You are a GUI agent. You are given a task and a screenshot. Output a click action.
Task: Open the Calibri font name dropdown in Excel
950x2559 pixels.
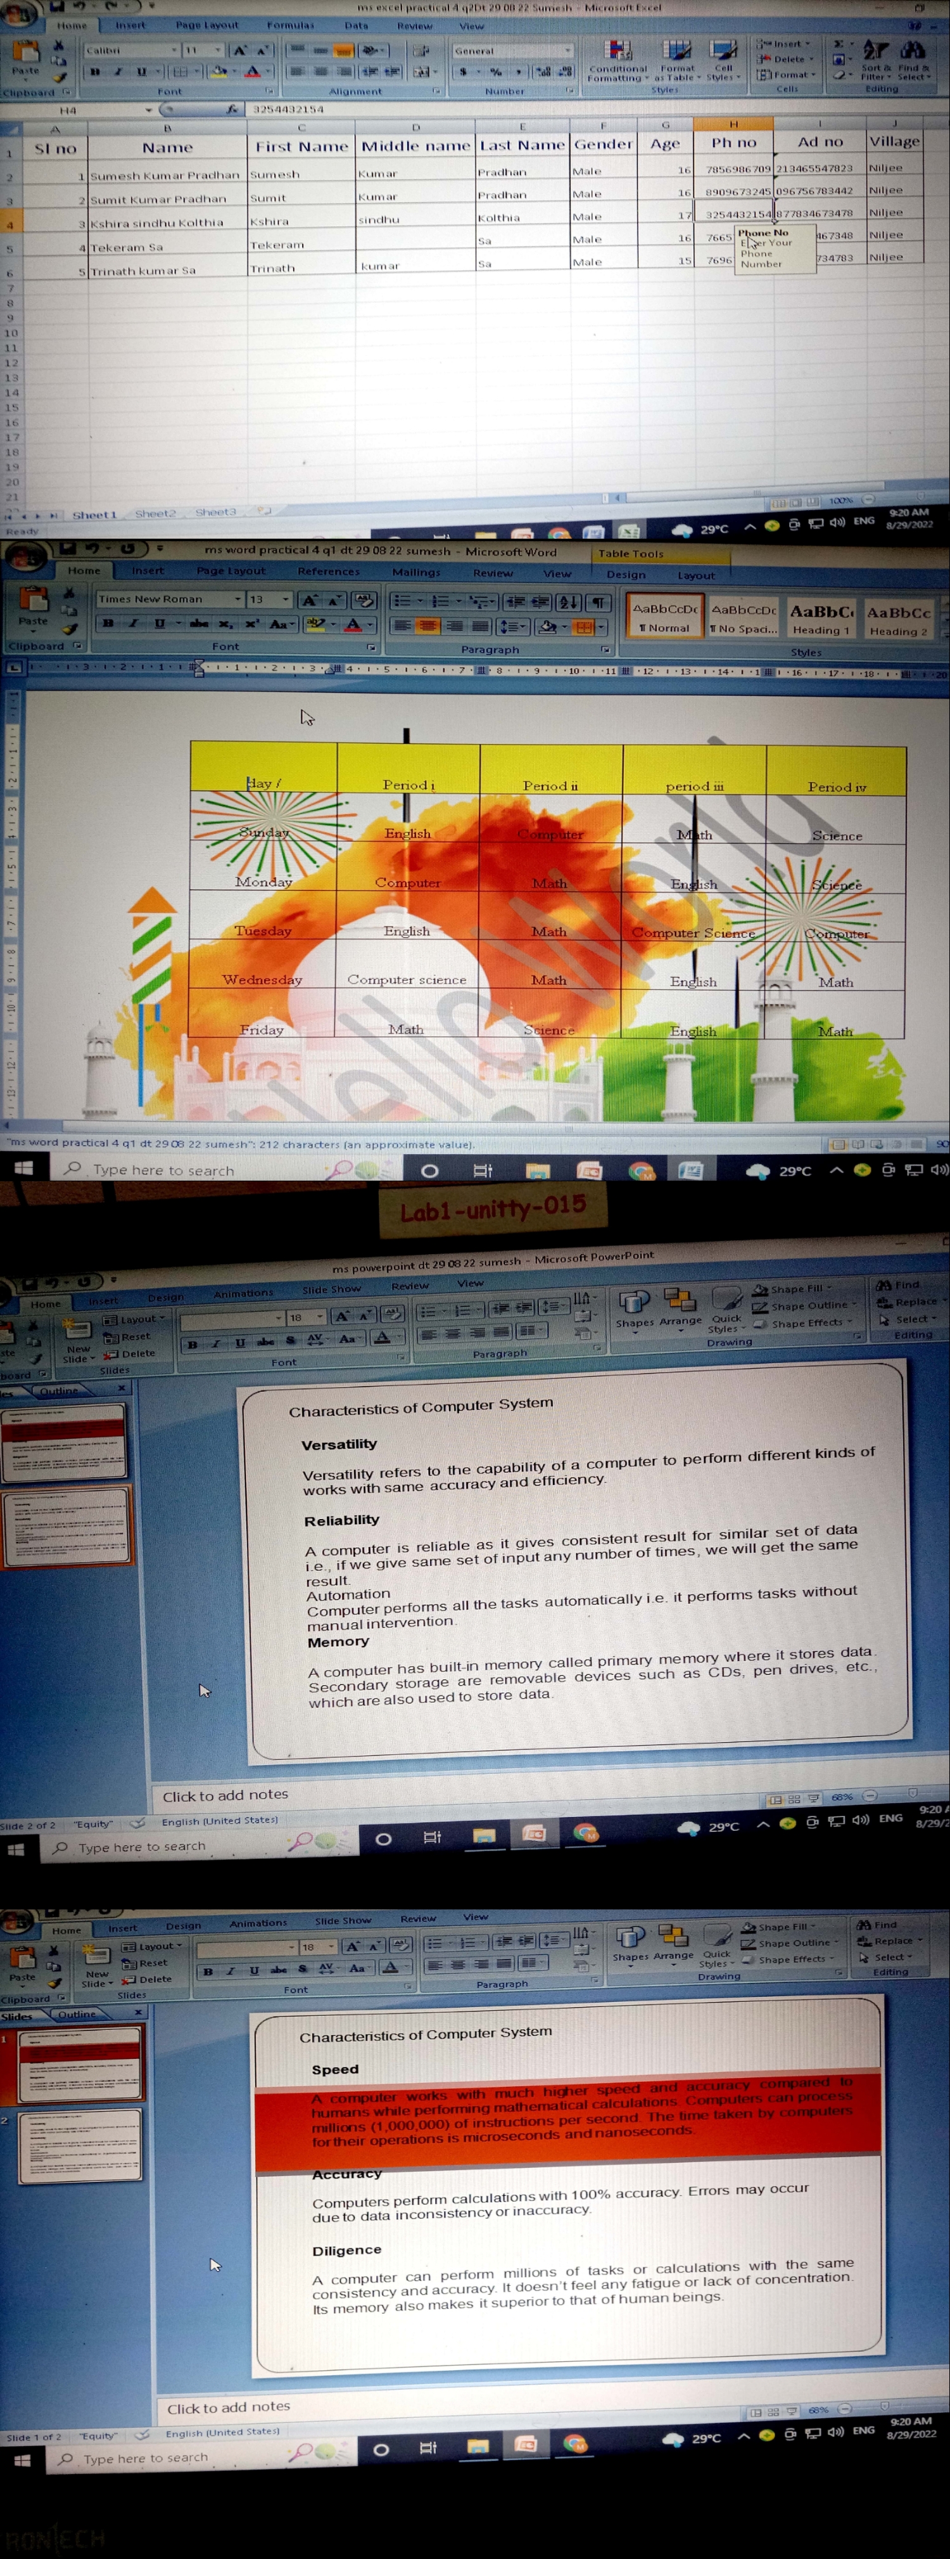175,49
